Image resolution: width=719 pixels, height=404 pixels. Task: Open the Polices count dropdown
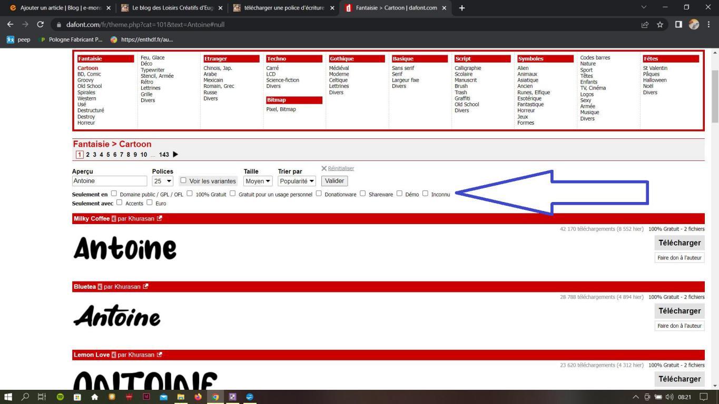pyautogui.click(x=163, y=181)
